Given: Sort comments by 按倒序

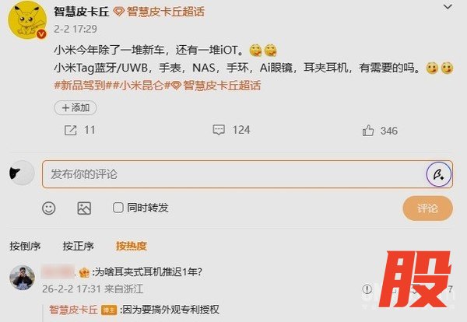Looking at the screenshot, I should 25,246.
